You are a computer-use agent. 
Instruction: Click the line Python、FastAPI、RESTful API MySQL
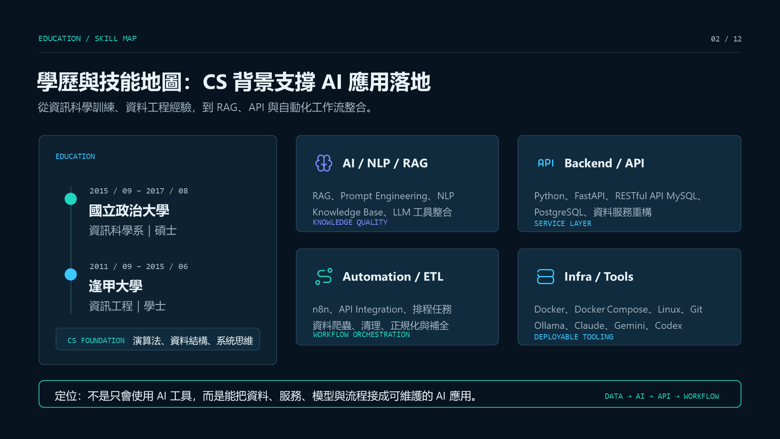click(619, 196)
